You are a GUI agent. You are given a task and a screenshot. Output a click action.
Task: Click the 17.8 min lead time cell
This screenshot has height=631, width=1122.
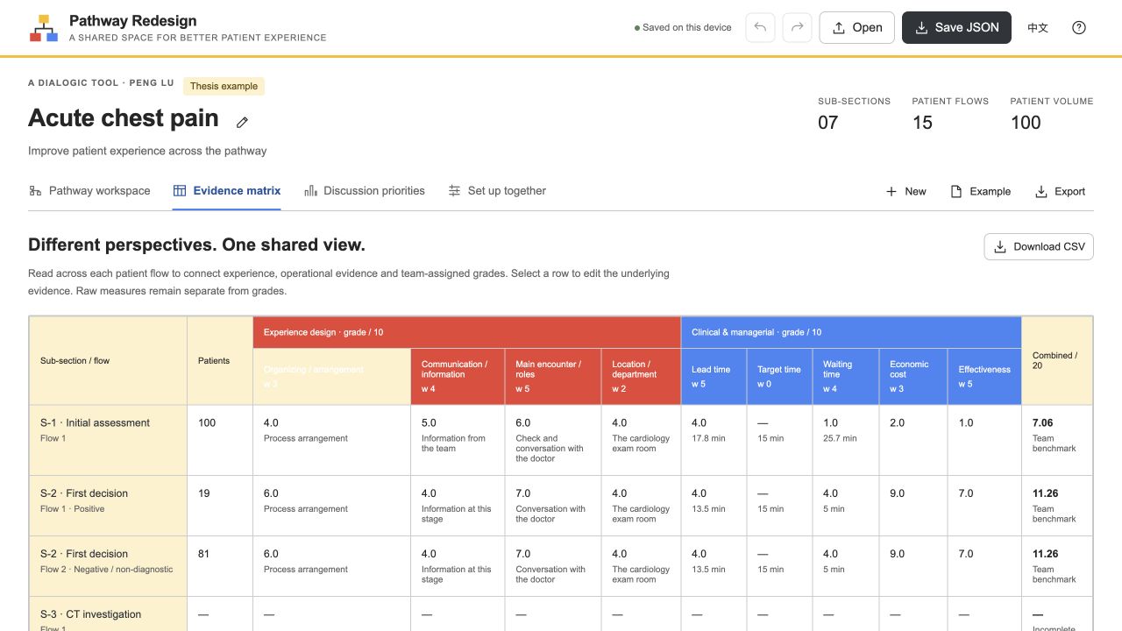pyautogui.click(x=714, y=440)
